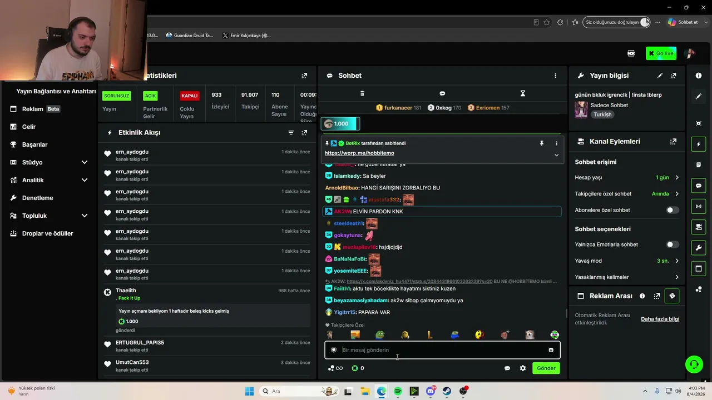Click the trash icon to clear chat
Image resolution: width=712 pixels, height=400 pixels.
(x=362, y=93)
